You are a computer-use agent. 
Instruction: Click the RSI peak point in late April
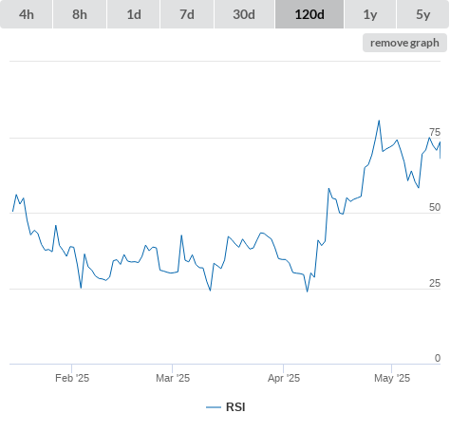(x=379, y=121)
